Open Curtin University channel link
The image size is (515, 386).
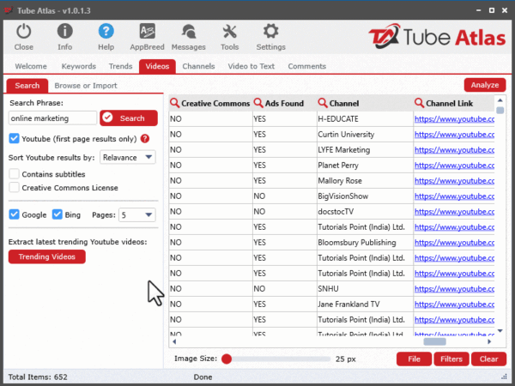tap(454, 135)
